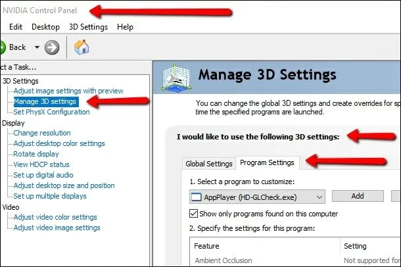Click the Forward arrow icon
The width and height of the screenshot is (401, 267).
coord(53,47)
